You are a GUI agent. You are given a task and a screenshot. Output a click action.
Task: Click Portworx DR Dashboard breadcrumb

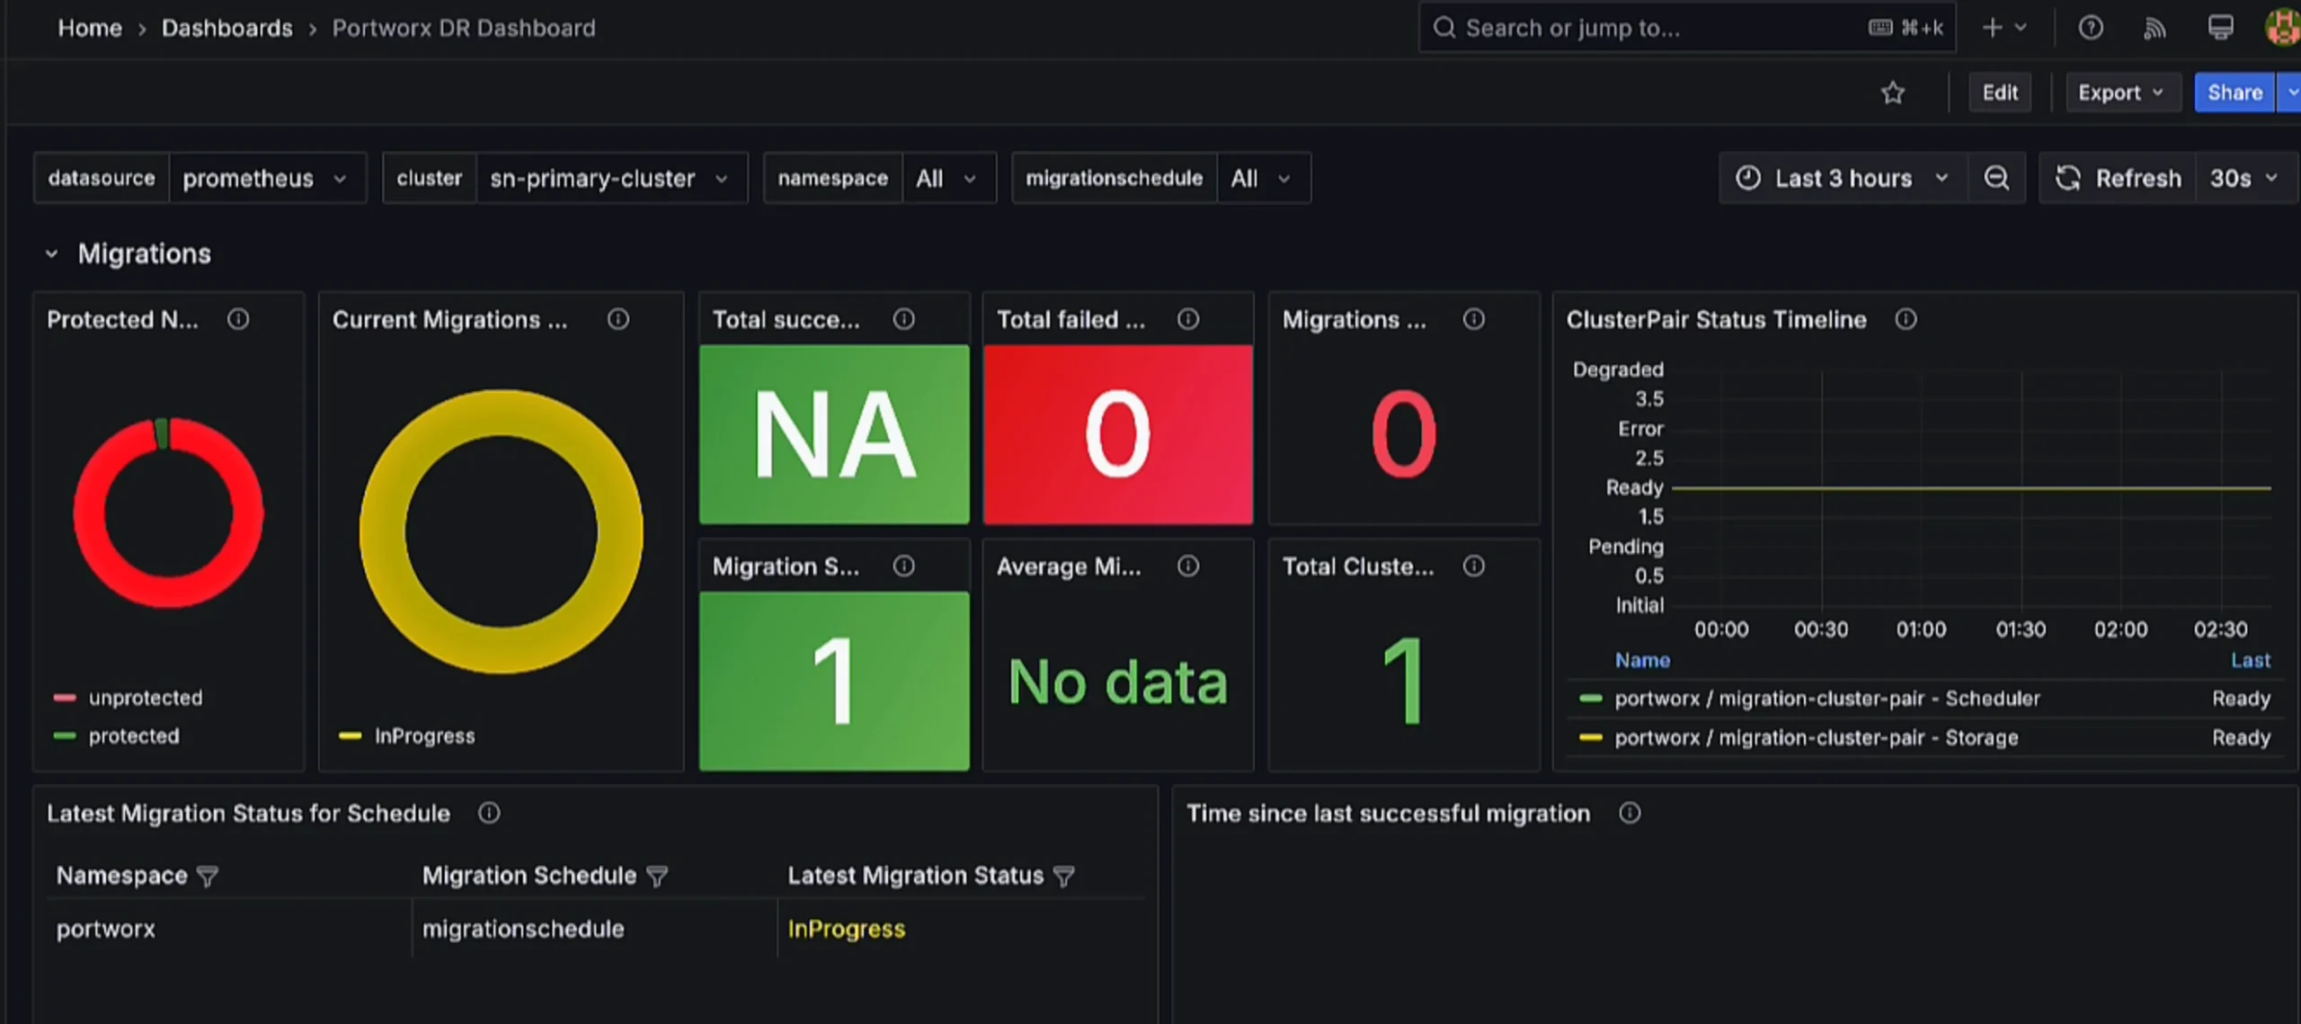(x=464, y=28)
